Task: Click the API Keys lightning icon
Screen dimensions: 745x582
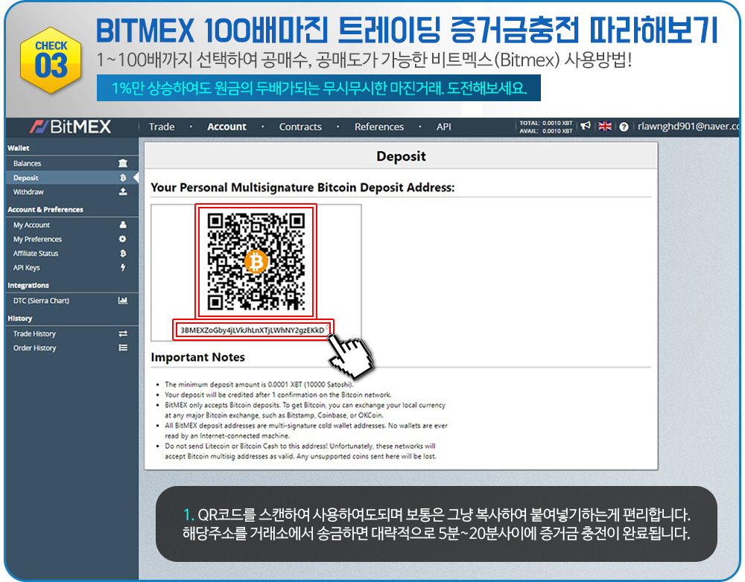Action: (x=123, y=267)
